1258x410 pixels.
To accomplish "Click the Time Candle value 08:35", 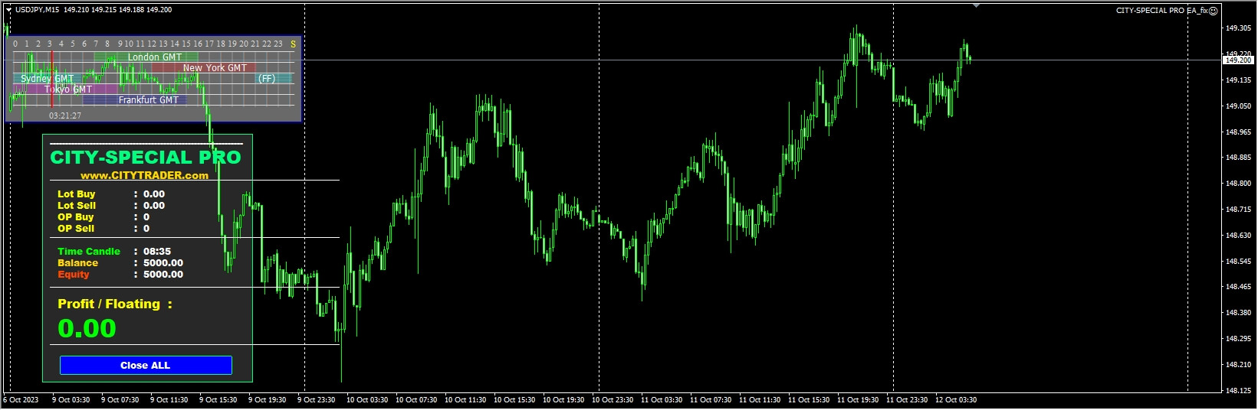I will coord(157,252).
